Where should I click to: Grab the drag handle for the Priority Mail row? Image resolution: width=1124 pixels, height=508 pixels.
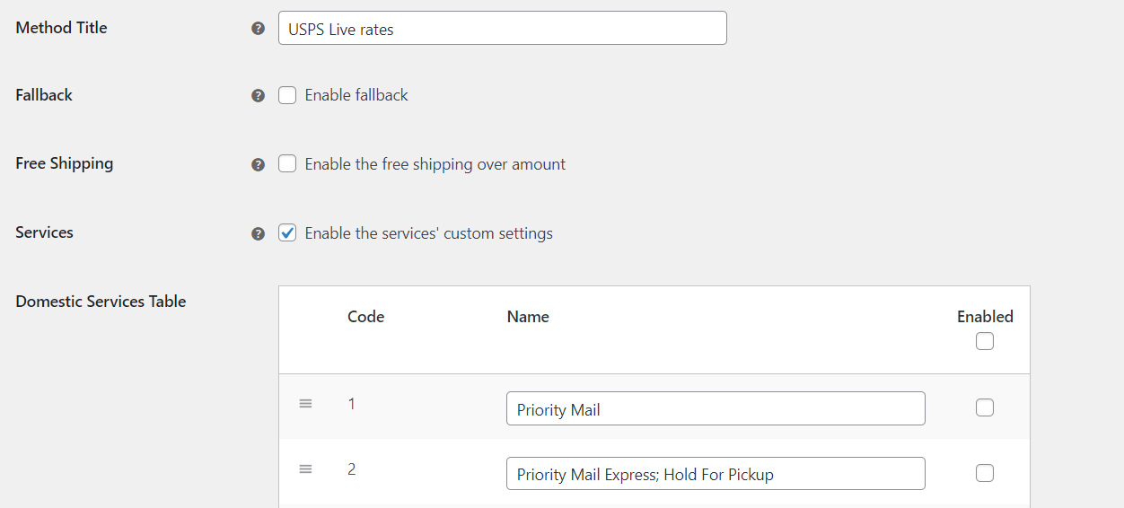(305, 404)
